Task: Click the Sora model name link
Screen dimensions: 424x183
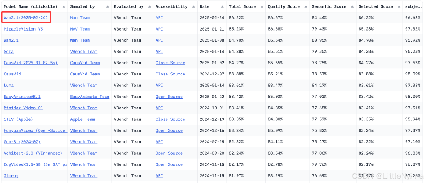Action: pos(8,52)
